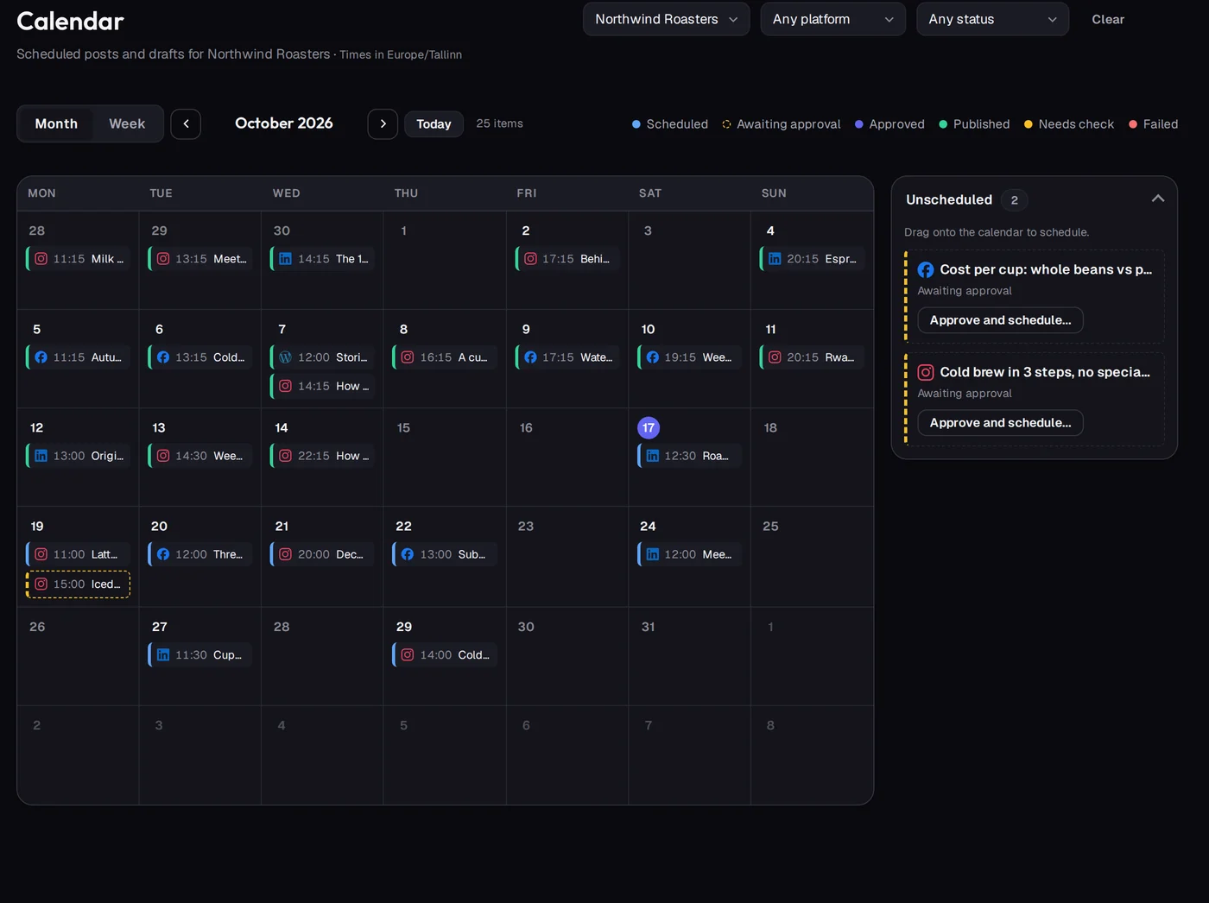The height and width of the screenshot is (903, 1209).
Task: Clear all calendar filters
Action: pos(1108,19)
